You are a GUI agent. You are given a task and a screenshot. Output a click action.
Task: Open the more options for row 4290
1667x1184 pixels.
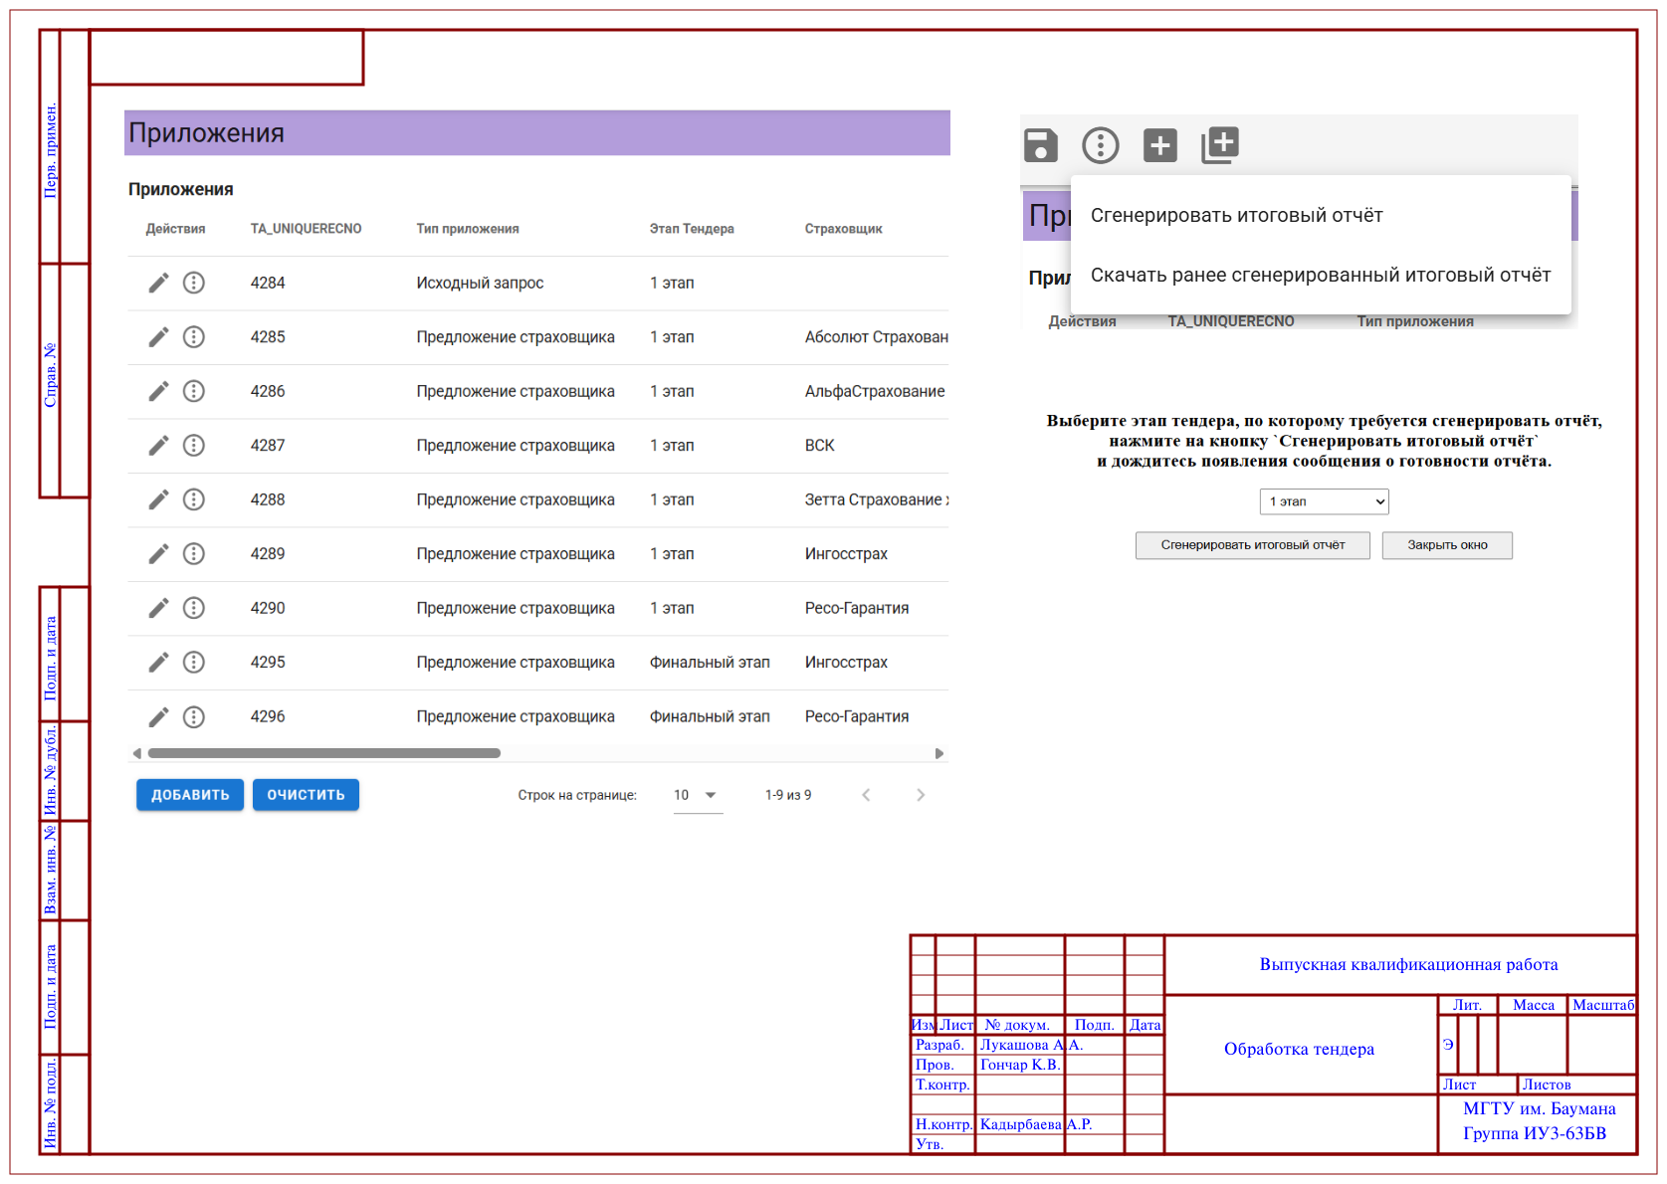click(194, 608)
